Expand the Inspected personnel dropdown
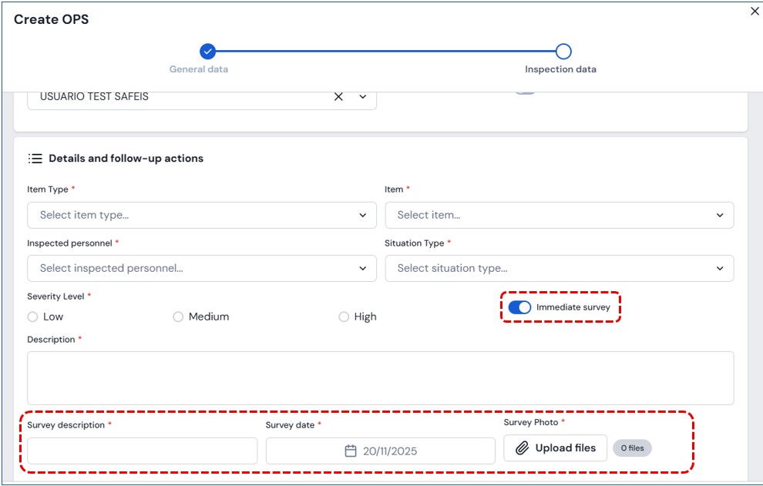This screenshot has height=486, width=763. (x=201, y=269)
